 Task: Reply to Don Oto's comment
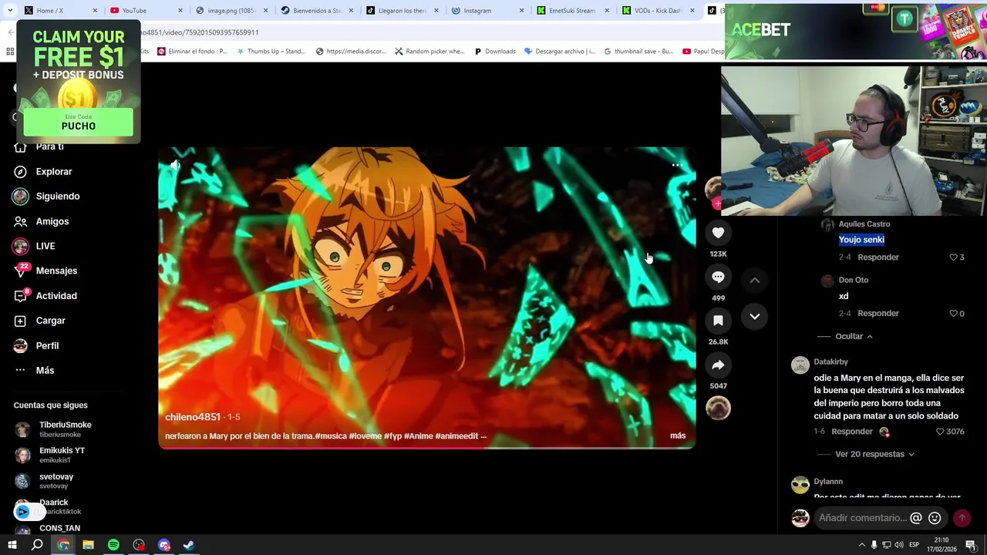878,314
